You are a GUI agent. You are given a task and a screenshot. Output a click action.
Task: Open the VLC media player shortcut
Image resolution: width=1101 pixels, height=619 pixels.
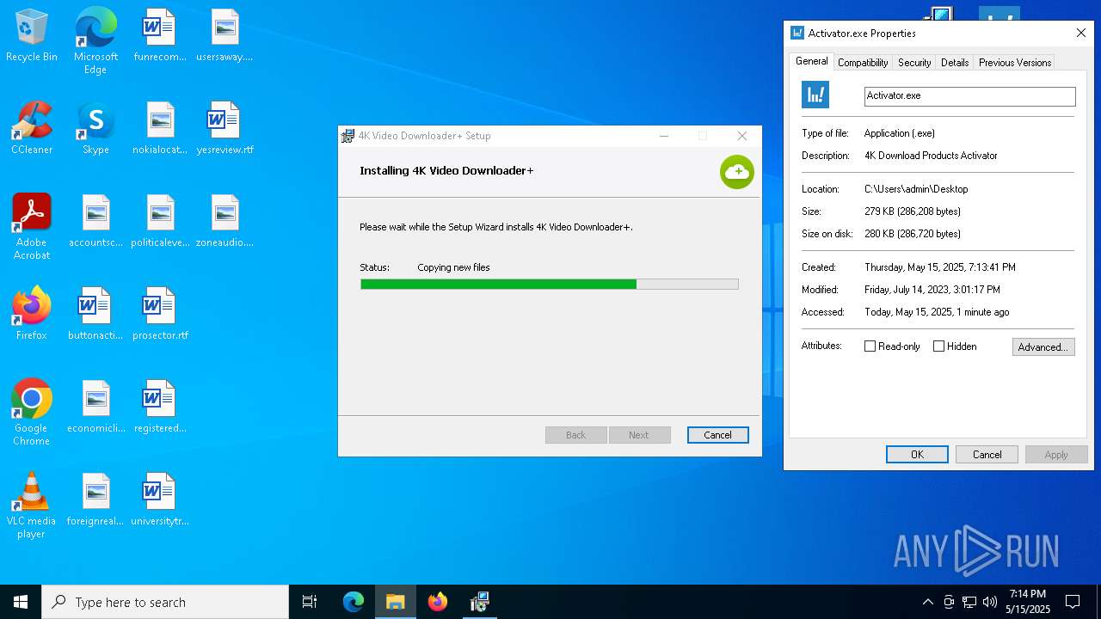coord(32,505)
